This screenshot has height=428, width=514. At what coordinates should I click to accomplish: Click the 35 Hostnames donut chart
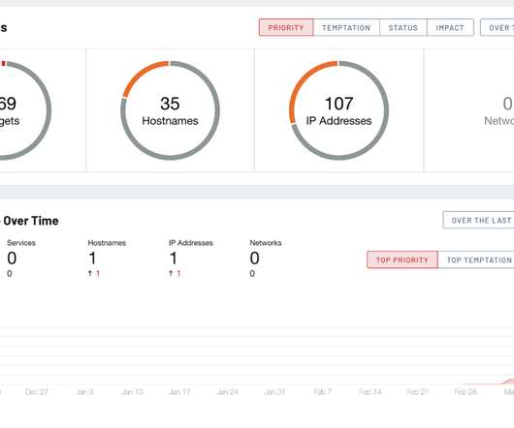(170, 110)
